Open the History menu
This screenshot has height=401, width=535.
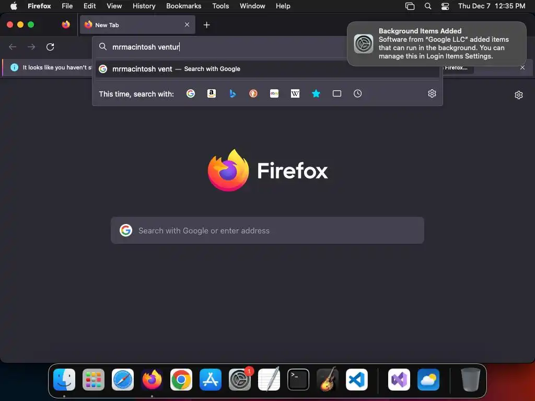(x=144, y=6)
